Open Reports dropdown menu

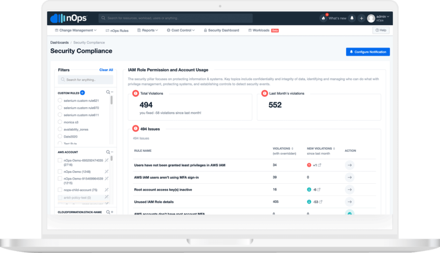pyautogui.click(x=148, y=30)
